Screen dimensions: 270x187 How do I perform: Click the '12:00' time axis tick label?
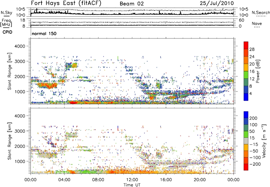click(x=132, y=180)
